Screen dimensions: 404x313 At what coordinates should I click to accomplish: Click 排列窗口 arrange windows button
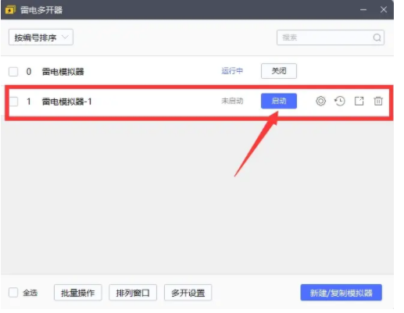click(133, 293)
